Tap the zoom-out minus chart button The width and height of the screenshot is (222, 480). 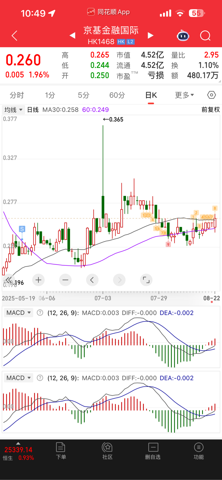pos(65,280)
